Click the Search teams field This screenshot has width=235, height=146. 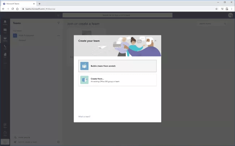[x=211, y=24]
